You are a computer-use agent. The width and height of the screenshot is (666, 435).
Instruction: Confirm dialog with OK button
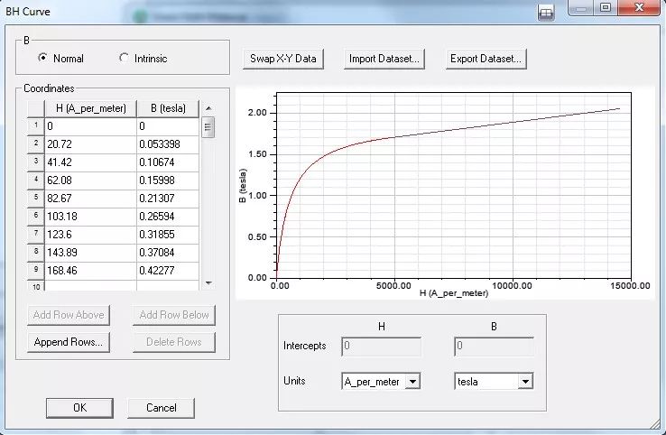coord(79,408)
